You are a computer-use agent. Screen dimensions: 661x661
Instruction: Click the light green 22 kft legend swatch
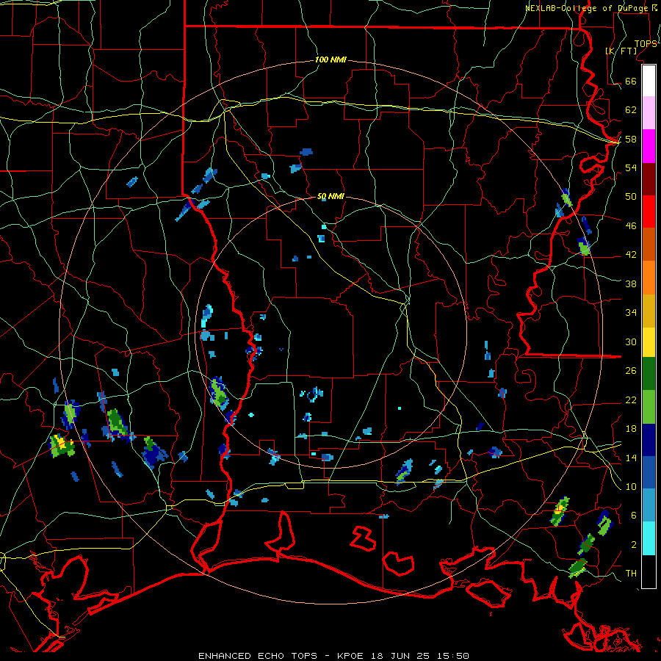pos(649,407)
